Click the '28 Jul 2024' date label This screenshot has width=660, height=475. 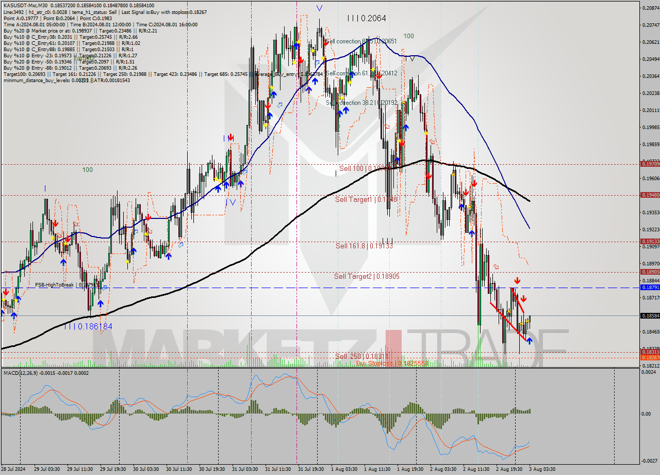[14, 469]
